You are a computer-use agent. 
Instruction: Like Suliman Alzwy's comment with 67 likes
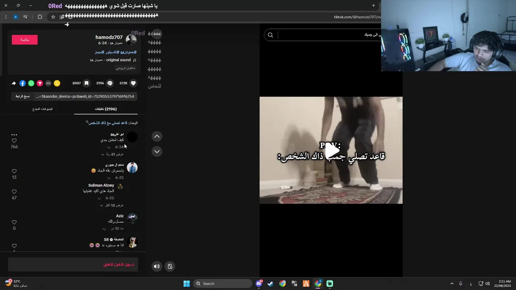pos(14,192)
